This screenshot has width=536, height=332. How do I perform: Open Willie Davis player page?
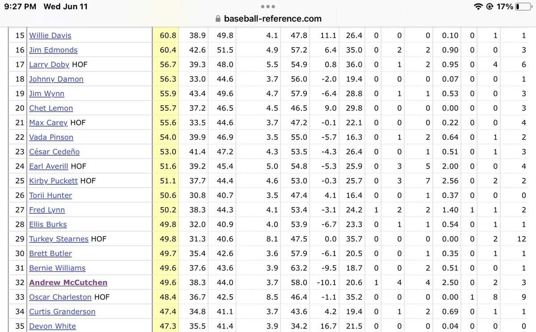pos(50,35)
